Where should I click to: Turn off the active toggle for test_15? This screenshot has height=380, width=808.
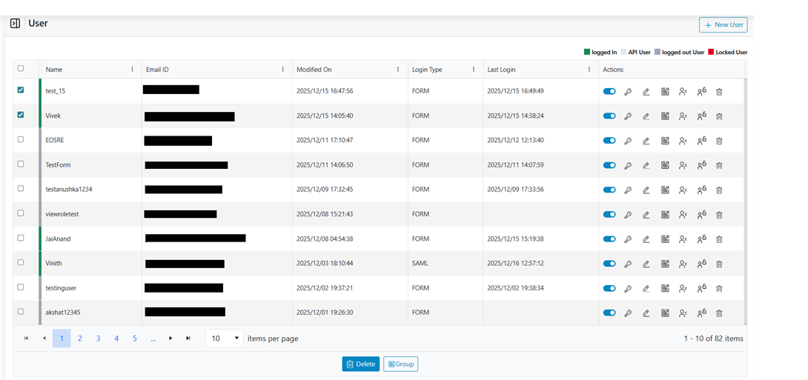click(x=609, y=92)
